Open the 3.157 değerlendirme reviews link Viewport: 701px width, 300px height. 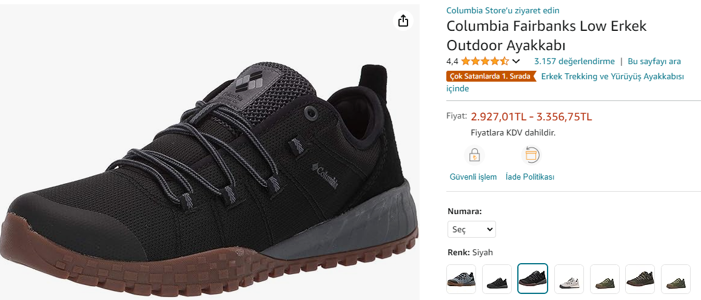[x=574, y=61]
